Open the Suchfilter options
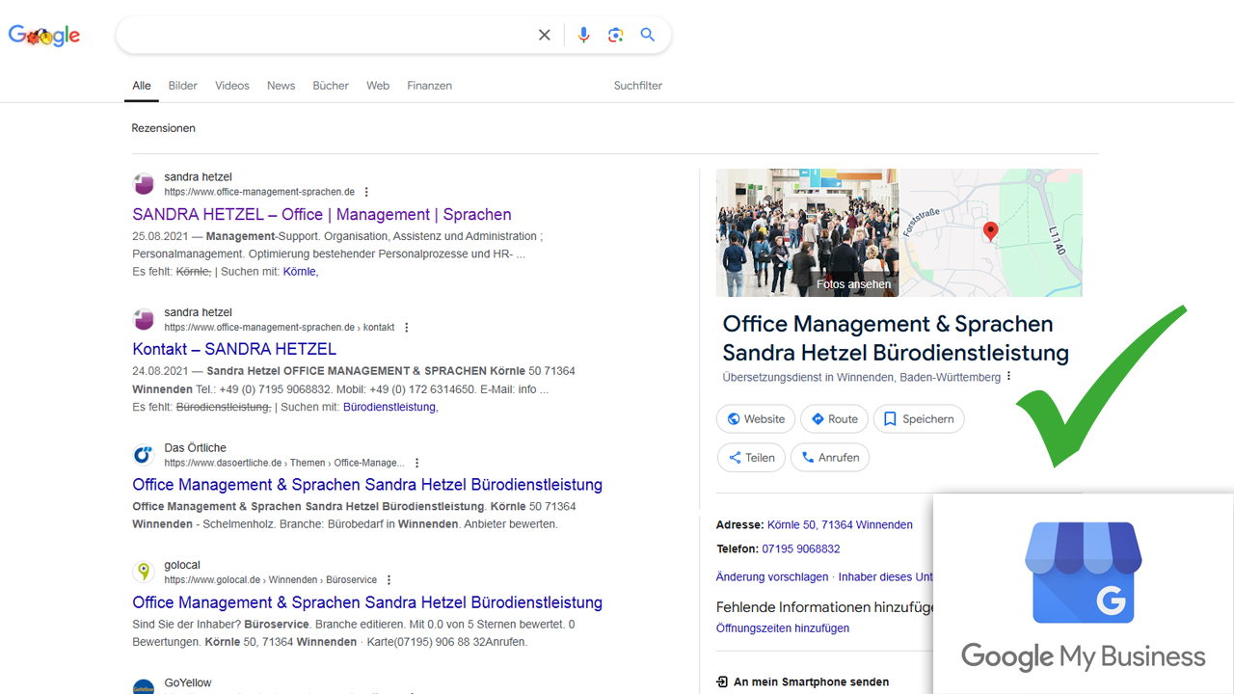Viewport: 1234px width, 694px height. coord(637,86)
